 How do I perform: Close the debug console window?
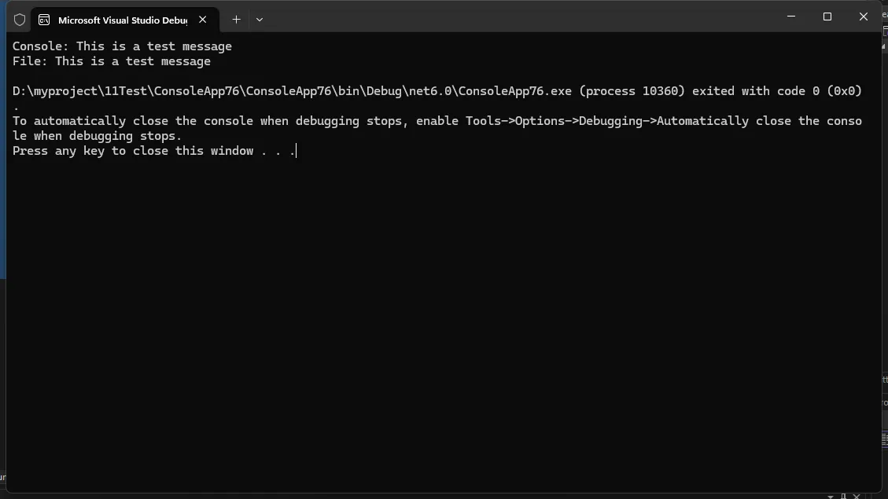click(864, 17)
